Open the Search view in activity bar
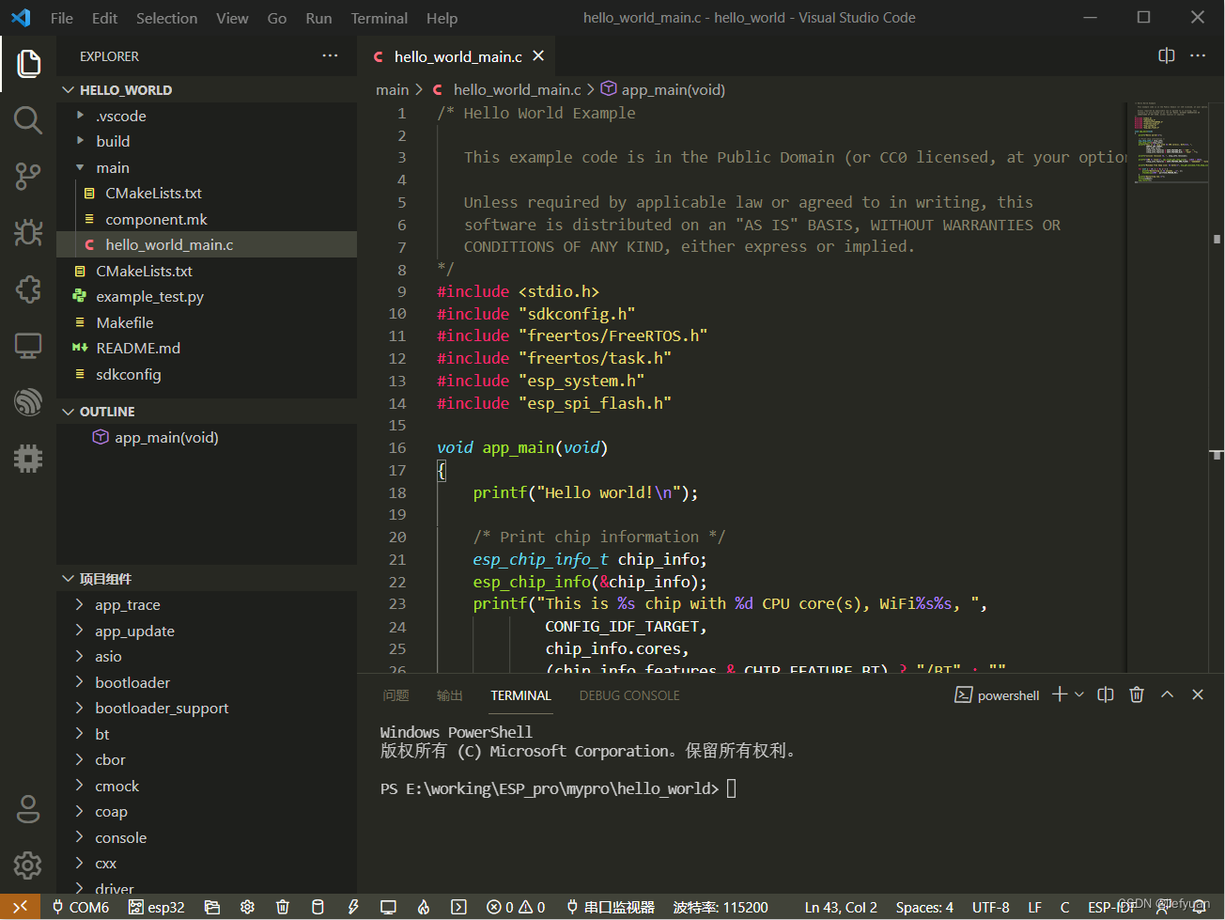1225x920 pixels. click(28, 120)
